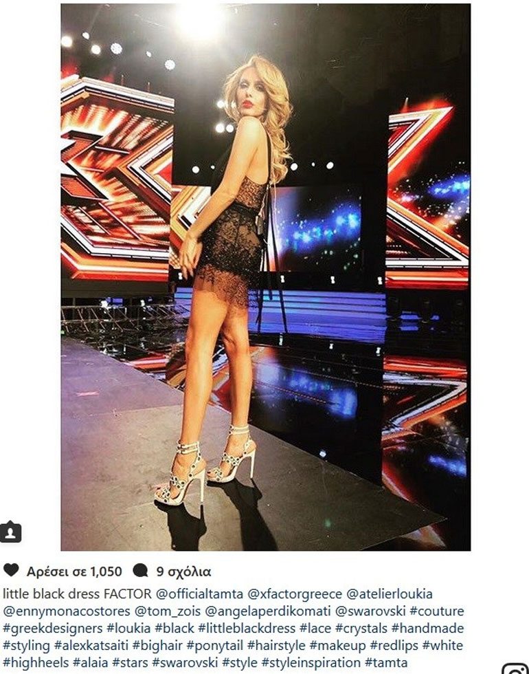
Task: Select the #couture hashtag
Action: point(437,611)
